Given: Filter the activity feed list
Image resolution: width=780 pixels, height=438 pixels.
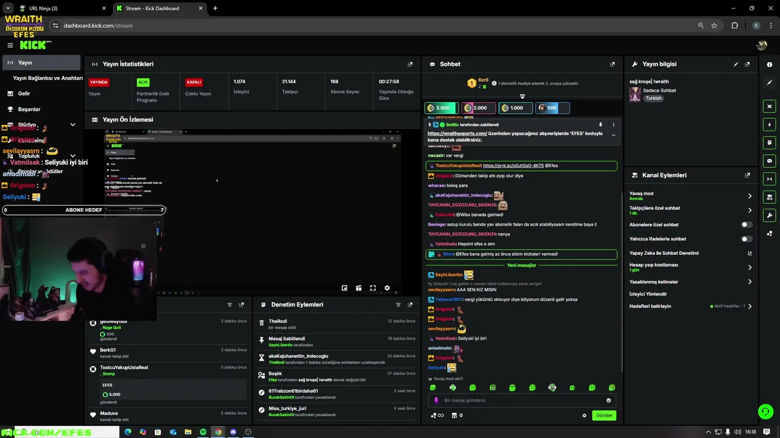Looking at the screenshot, I should pos(230,305).
